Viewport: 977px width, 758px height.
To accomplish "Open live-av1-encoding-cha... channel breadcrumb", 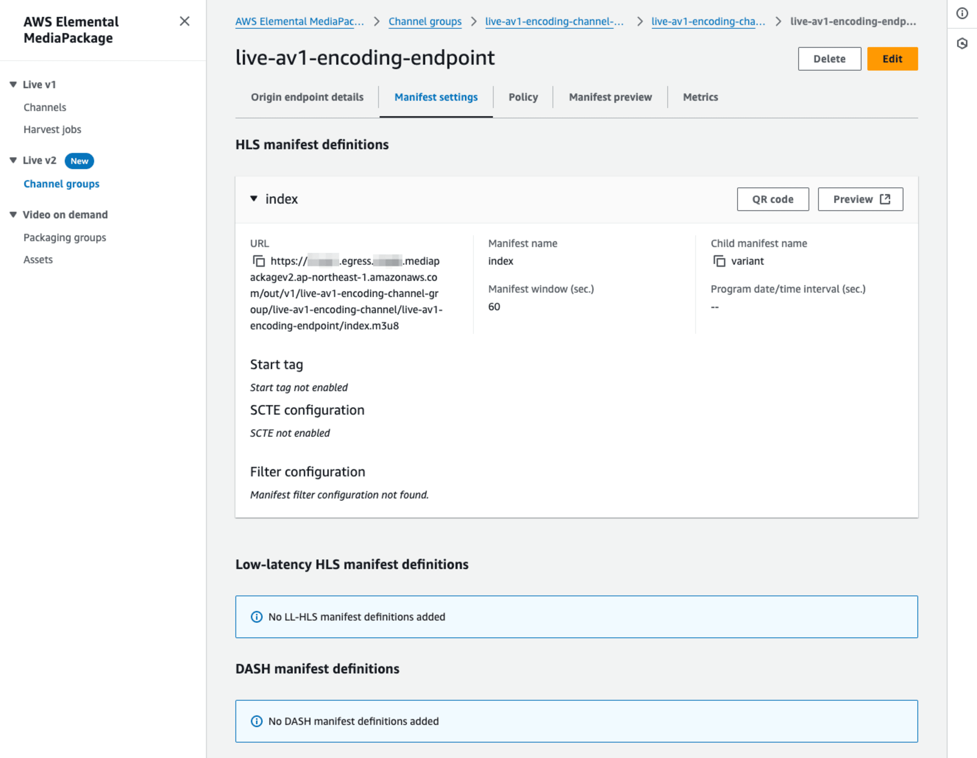I will pyautogui.click(x=708, y=21).
